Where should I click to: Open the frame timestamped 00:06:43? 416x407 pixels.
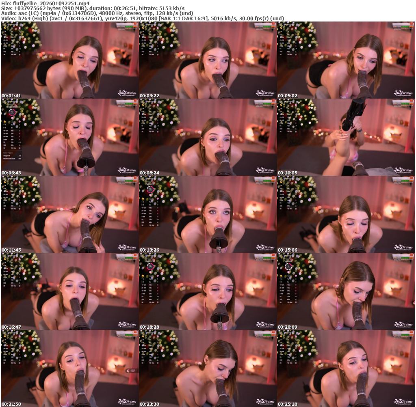pos(69,137)
